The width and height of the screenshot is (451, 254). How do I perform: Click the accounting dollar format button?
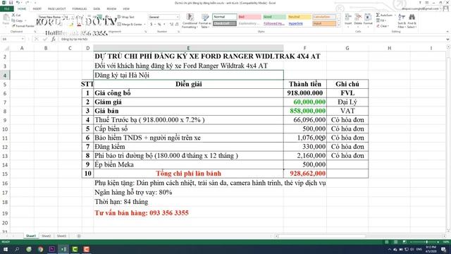pos(152,24)
